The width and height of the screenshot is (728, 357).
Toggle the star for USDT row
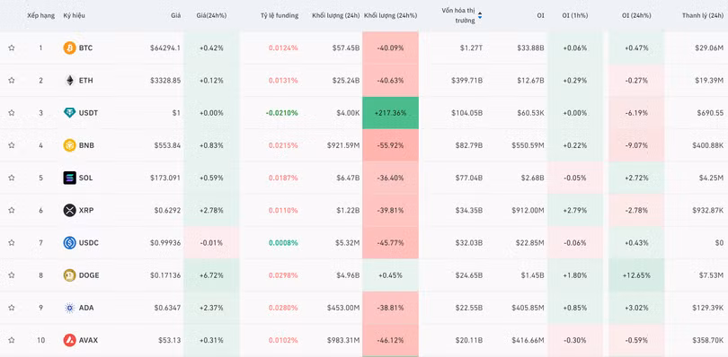[x=12, y=113]
